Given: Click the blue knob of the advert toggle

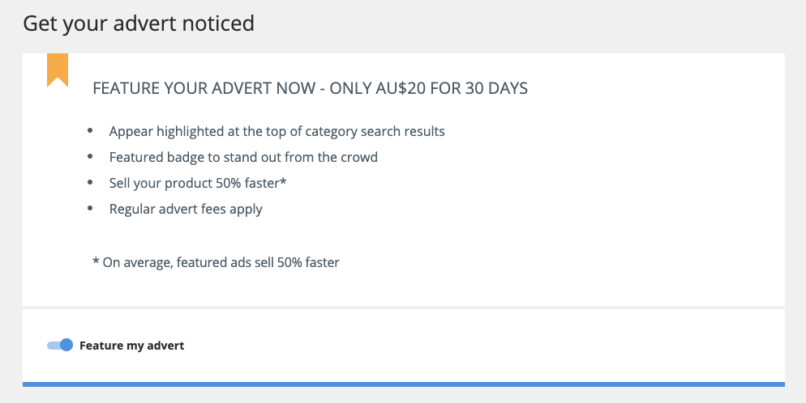Looking at the screenshot, I should tap(66, 345).
